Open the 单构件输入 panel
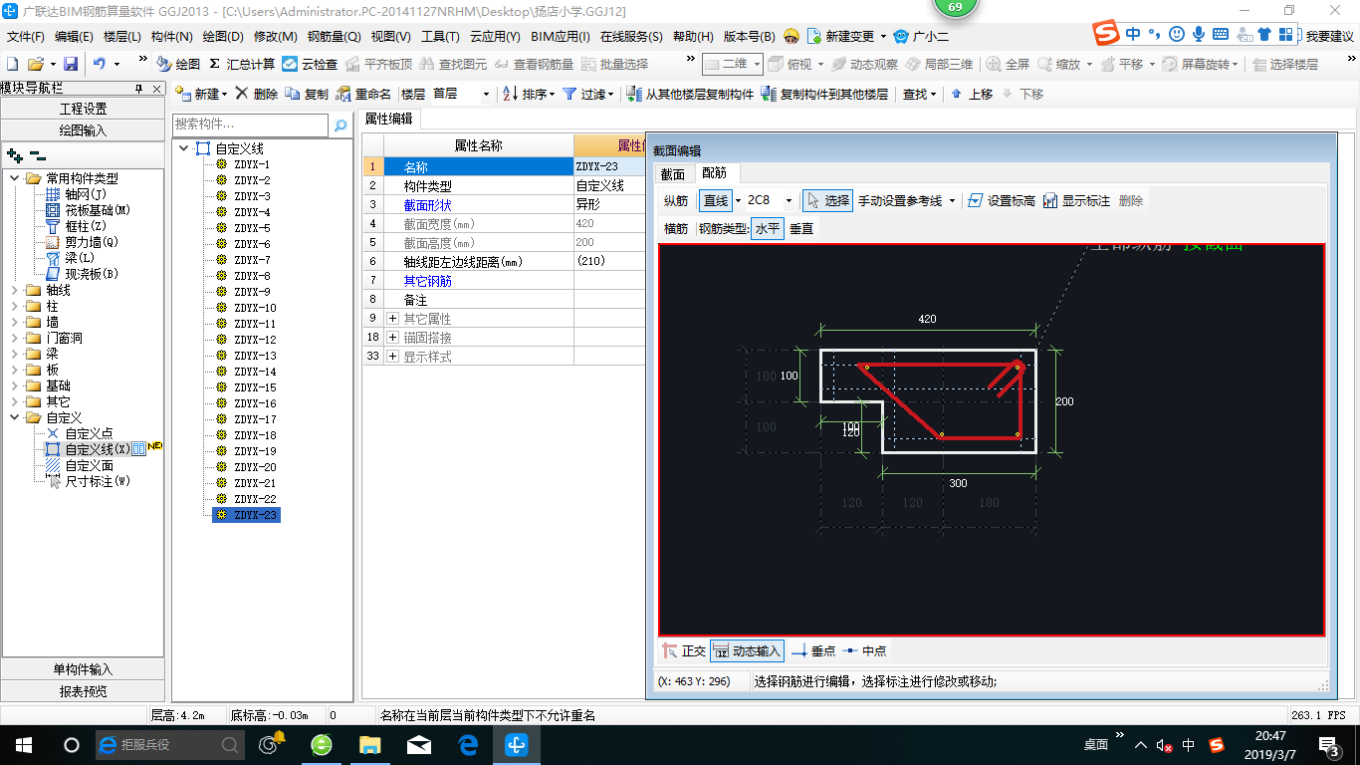The image size is (1360, 765). pos(83,669)
